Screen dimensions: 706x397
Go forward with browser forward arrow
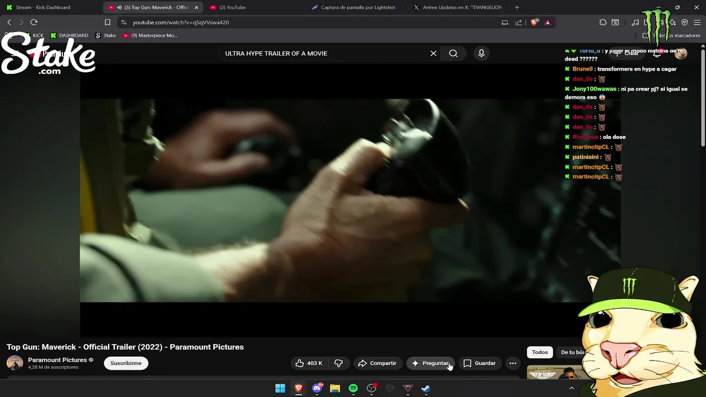pos(22,22)
